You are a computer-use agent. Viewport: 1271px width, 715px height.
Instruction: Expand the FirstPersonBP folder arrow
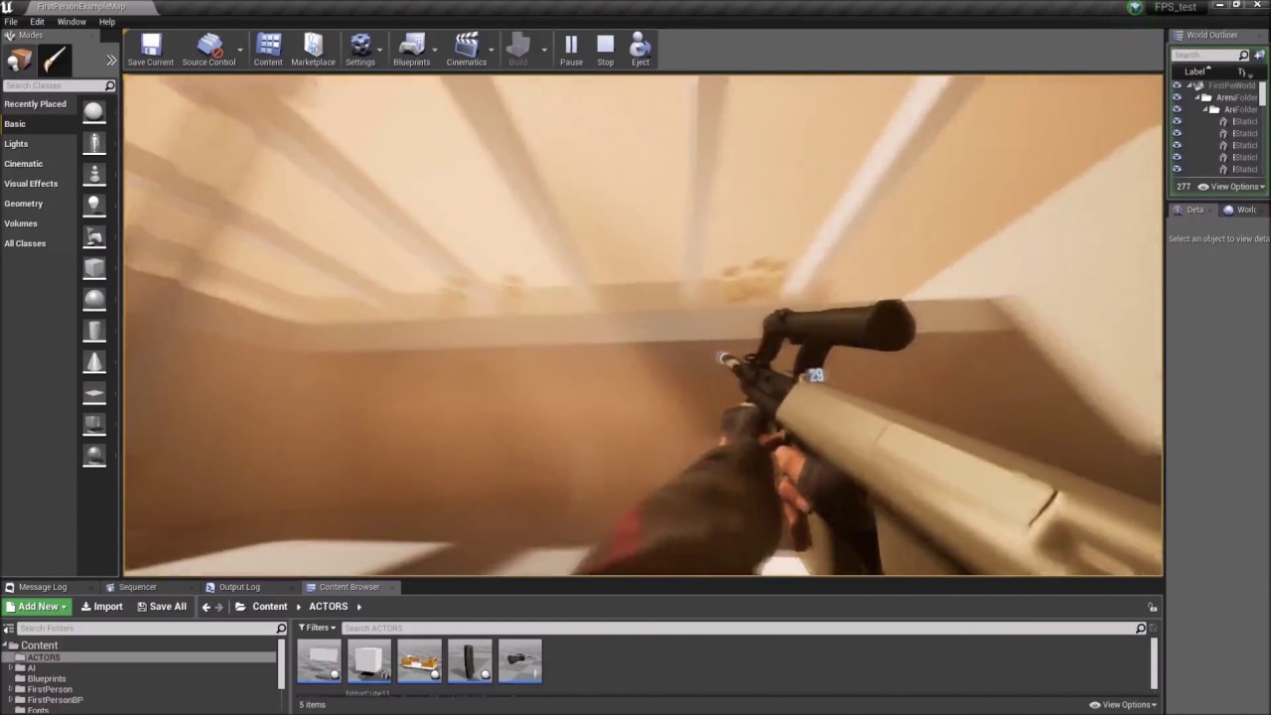click(11, 700)
